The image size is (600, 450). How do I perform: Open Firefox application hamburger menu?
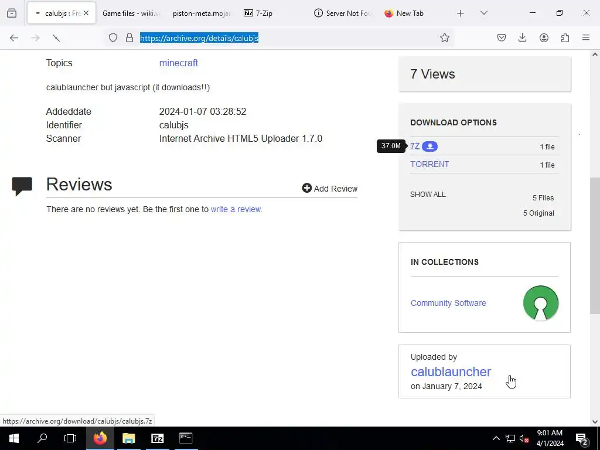coord(586,37)
